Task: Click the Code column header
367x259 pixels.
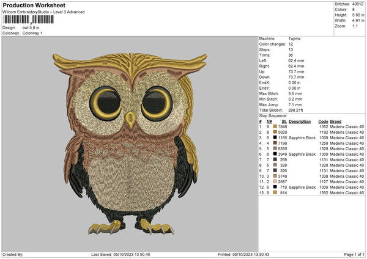Action: (323, 121)
